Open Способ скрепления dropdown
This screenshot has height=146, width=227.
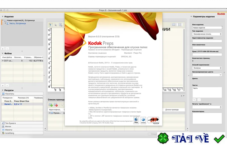coord(207,68)
